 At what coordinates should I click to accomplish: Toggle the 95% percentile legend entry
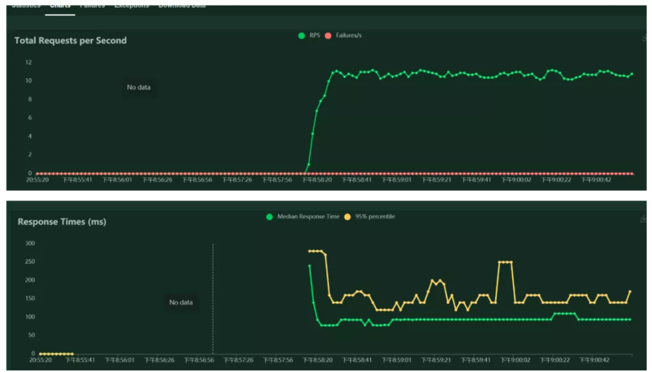pyautogui.click(x=370, y=217)
